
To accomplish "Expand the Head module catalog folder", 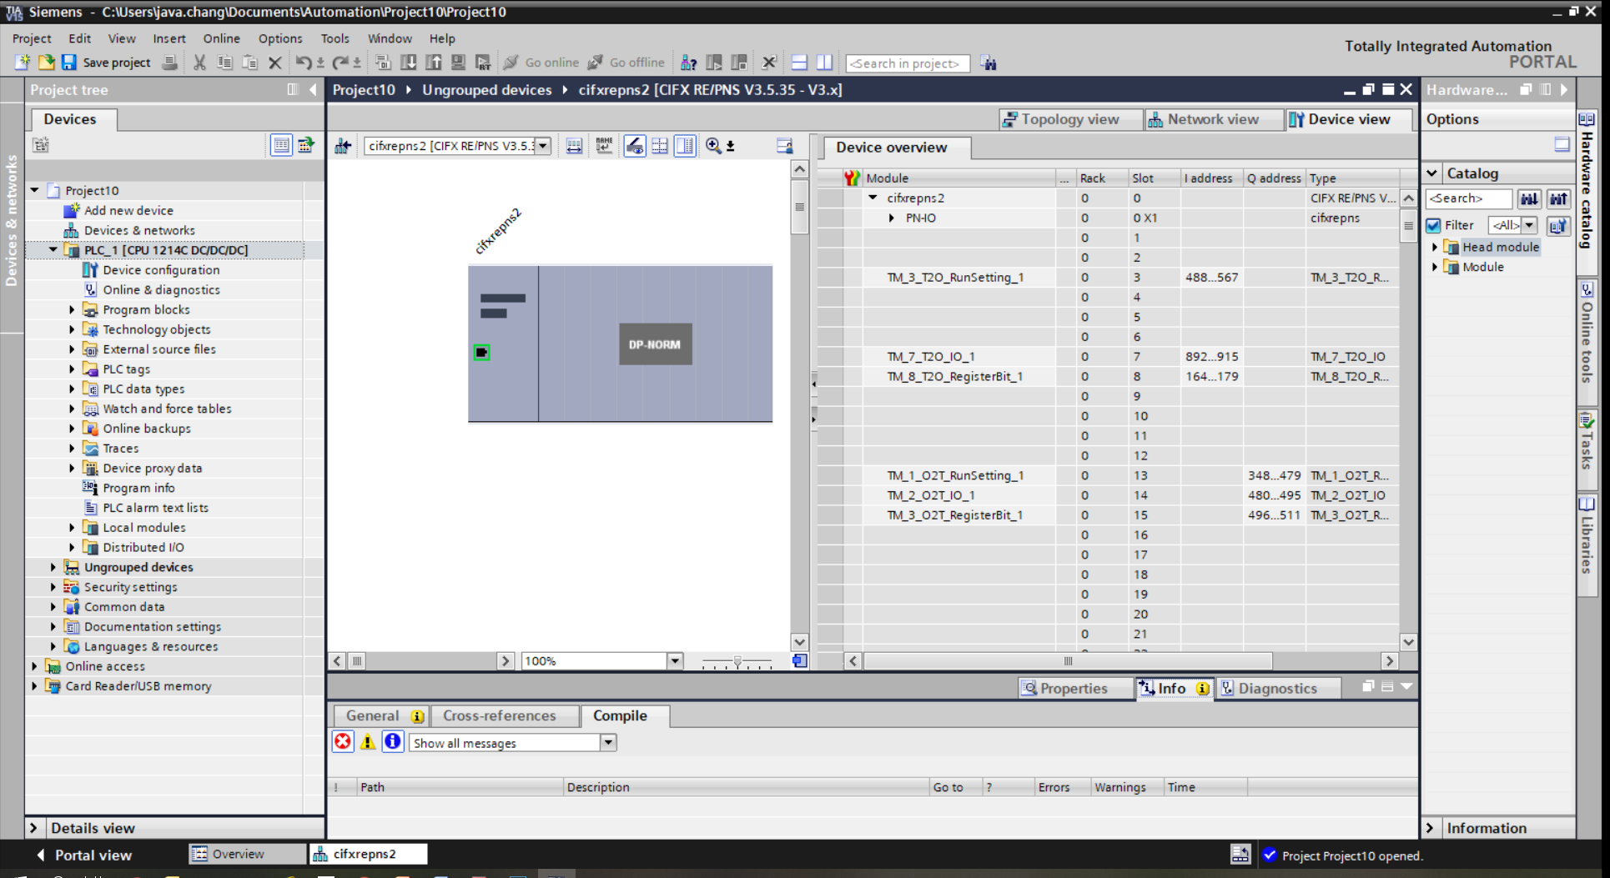I will click(x=1435, y=248).
